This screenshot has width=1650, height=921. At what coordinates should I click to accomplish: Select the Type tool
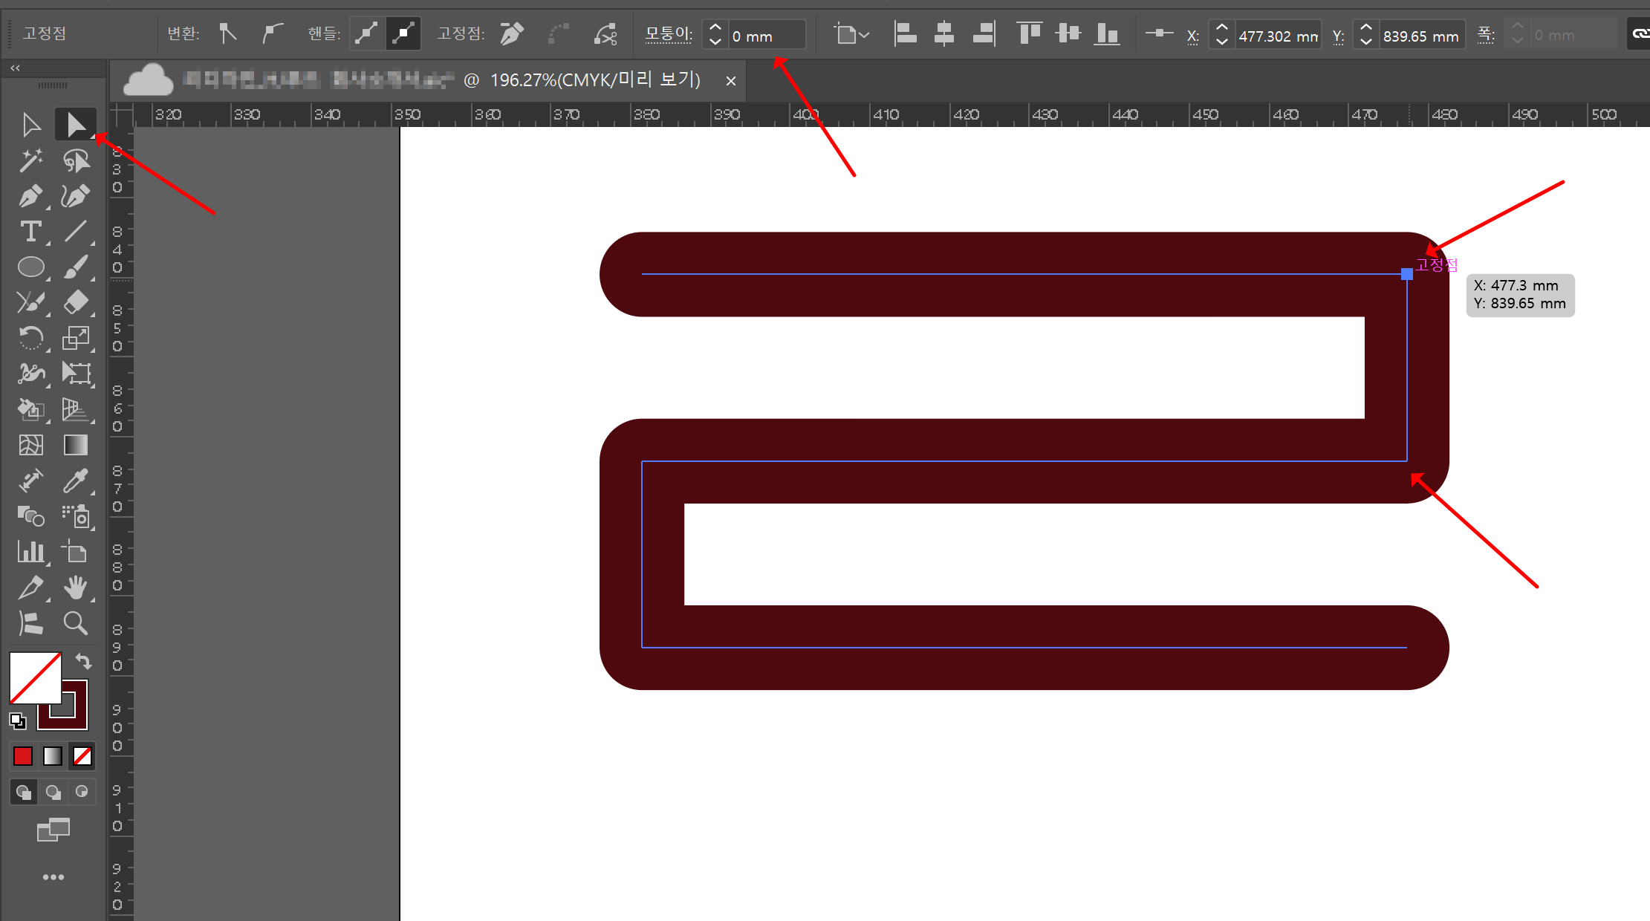(30, 232)
